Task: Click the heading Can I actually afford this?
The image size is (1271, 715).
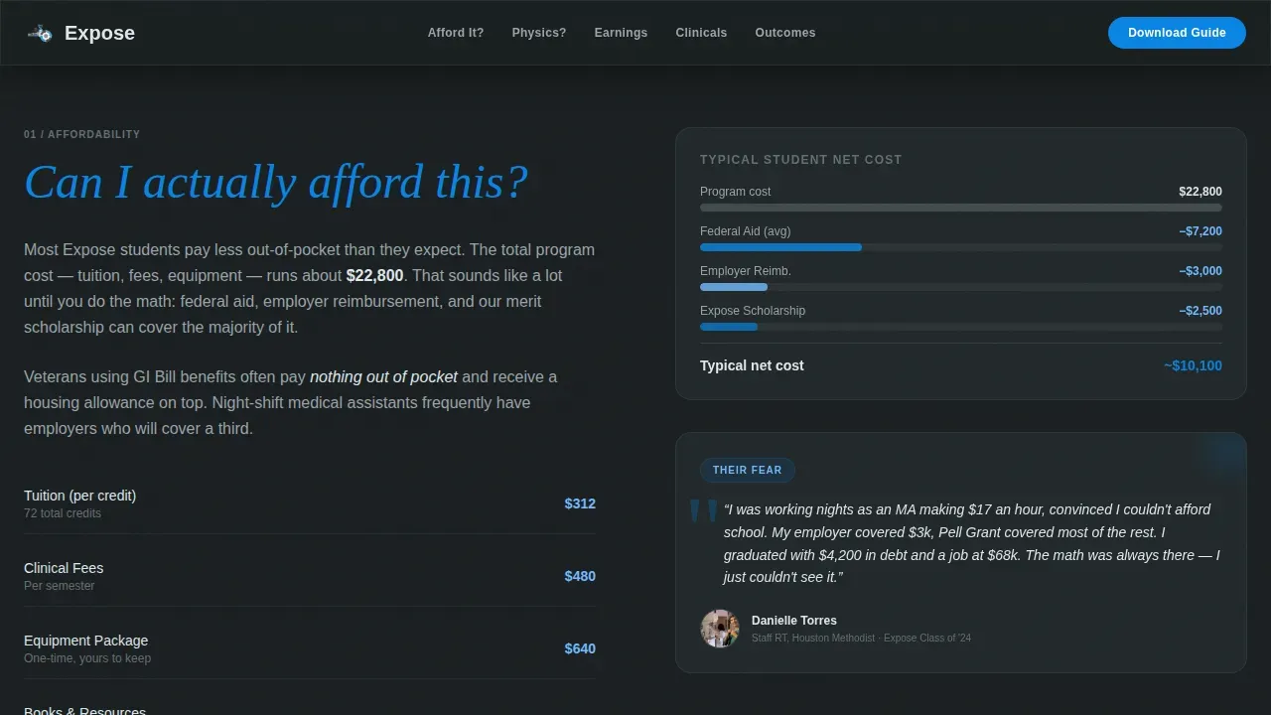Action: click(x=276, y=182)
